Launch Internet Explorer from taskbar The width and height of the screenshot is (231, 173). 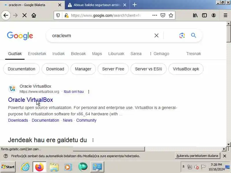[x=25, y=167]
